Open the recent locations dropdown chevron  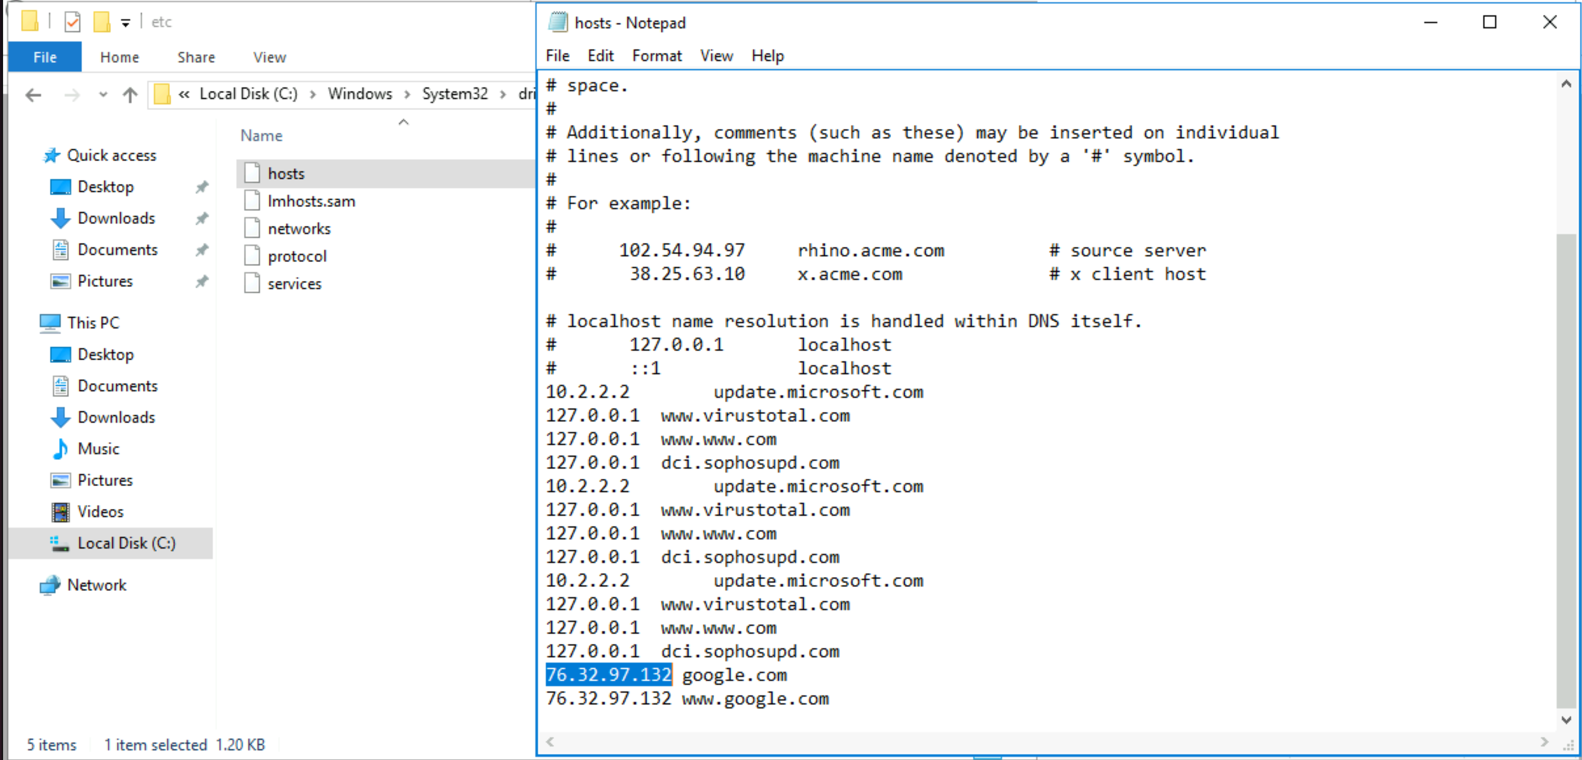(x=103, y=94)
